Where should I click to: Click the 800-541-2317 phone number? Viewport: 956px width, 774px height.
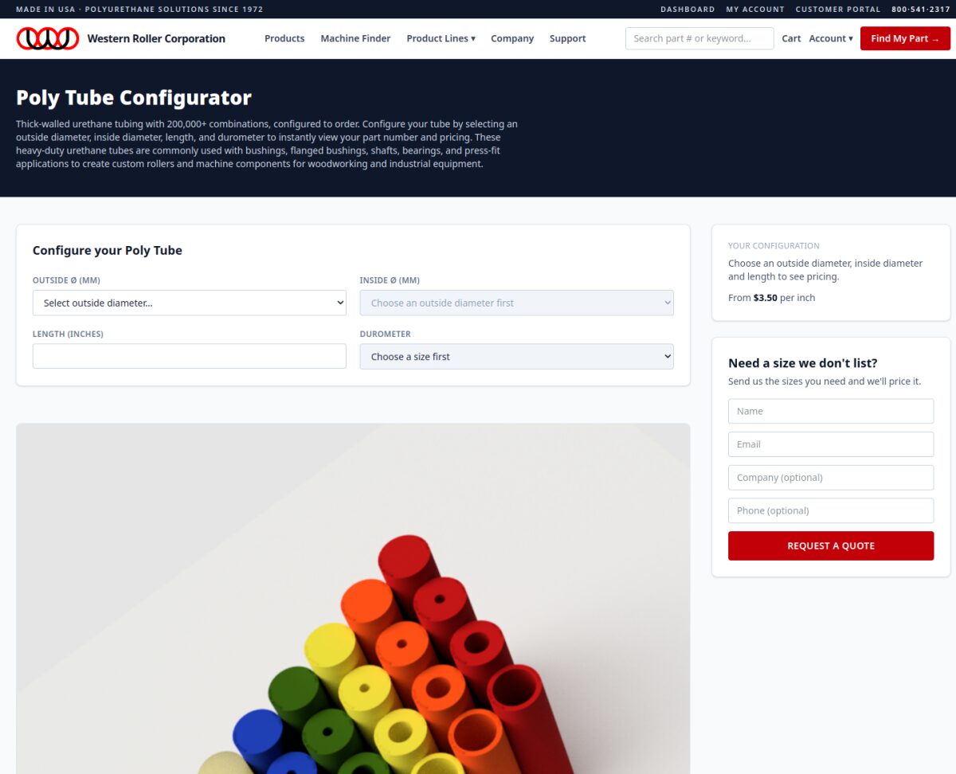pyautogui.click(x=921, y=10)
